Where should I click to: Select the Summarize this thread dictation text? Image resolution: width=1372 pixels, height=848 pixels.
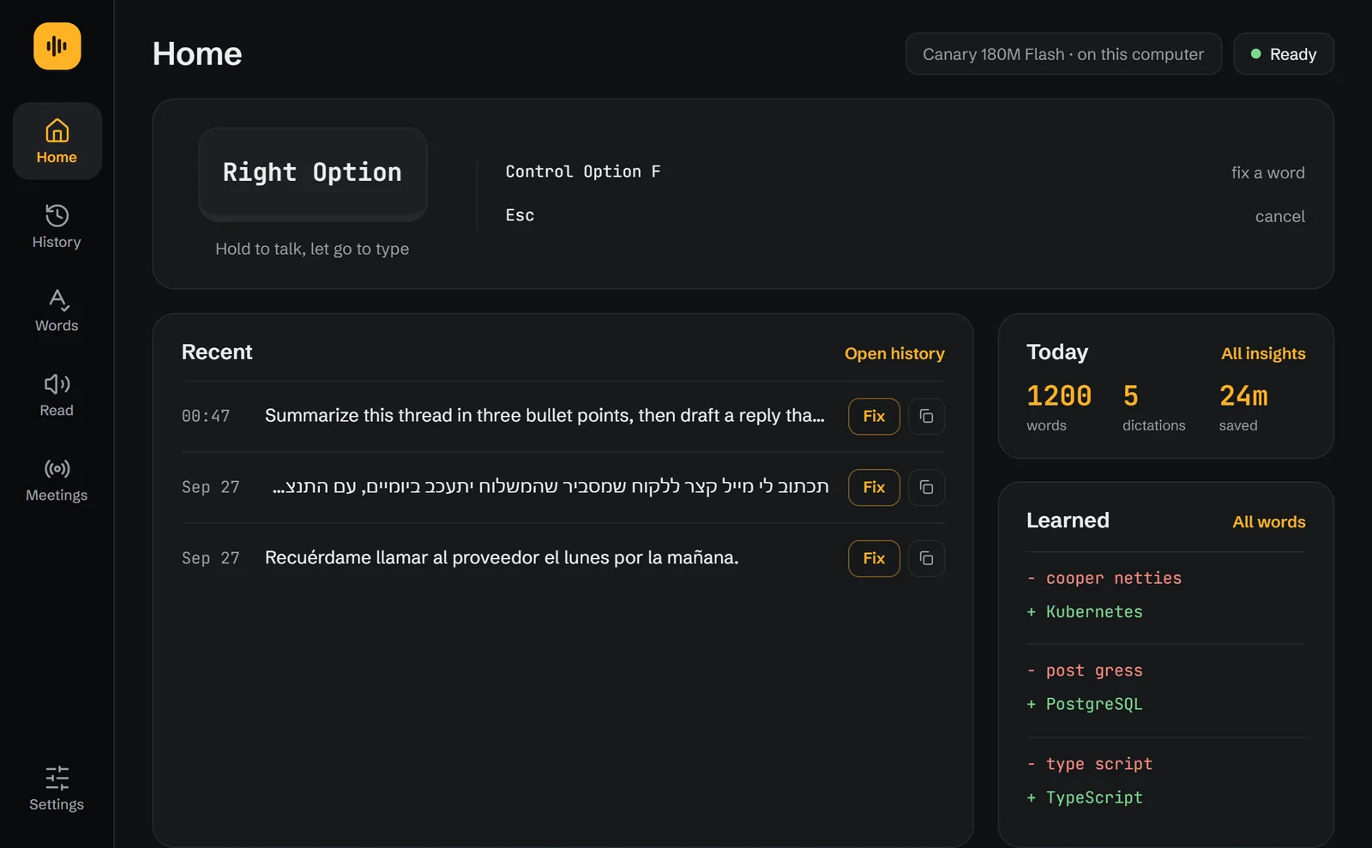[x=545, y=415]
